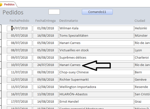Image resolution: width=150 pixels, height=109 pixels.
Task: Click the FechaPedido column label
Action: coord(19,21)
